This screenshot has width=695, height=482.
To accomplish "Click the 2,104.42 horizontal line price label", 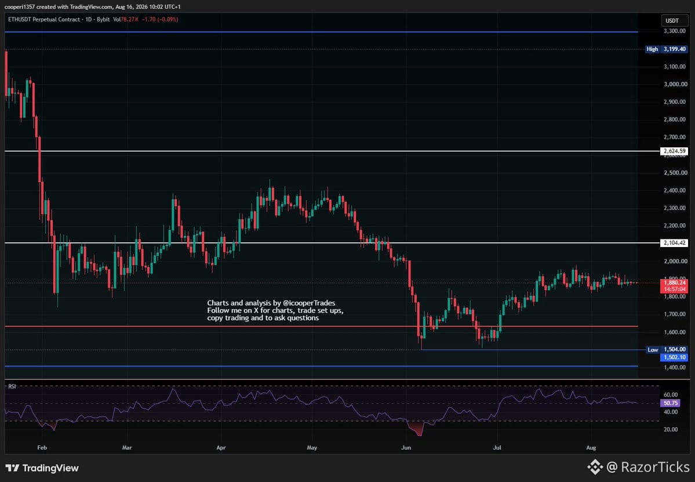I will coord(674,243).
